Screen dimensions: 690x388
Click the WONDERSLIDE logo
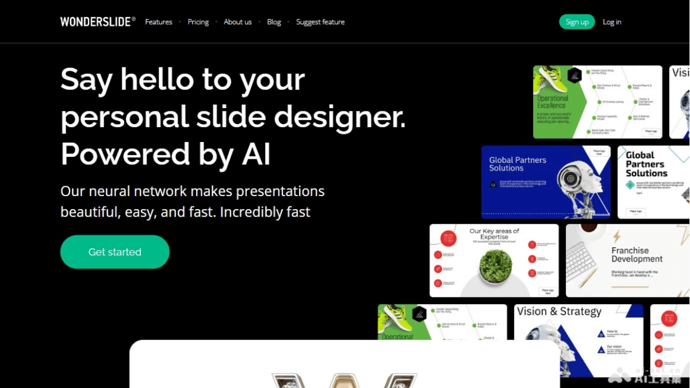97,21
